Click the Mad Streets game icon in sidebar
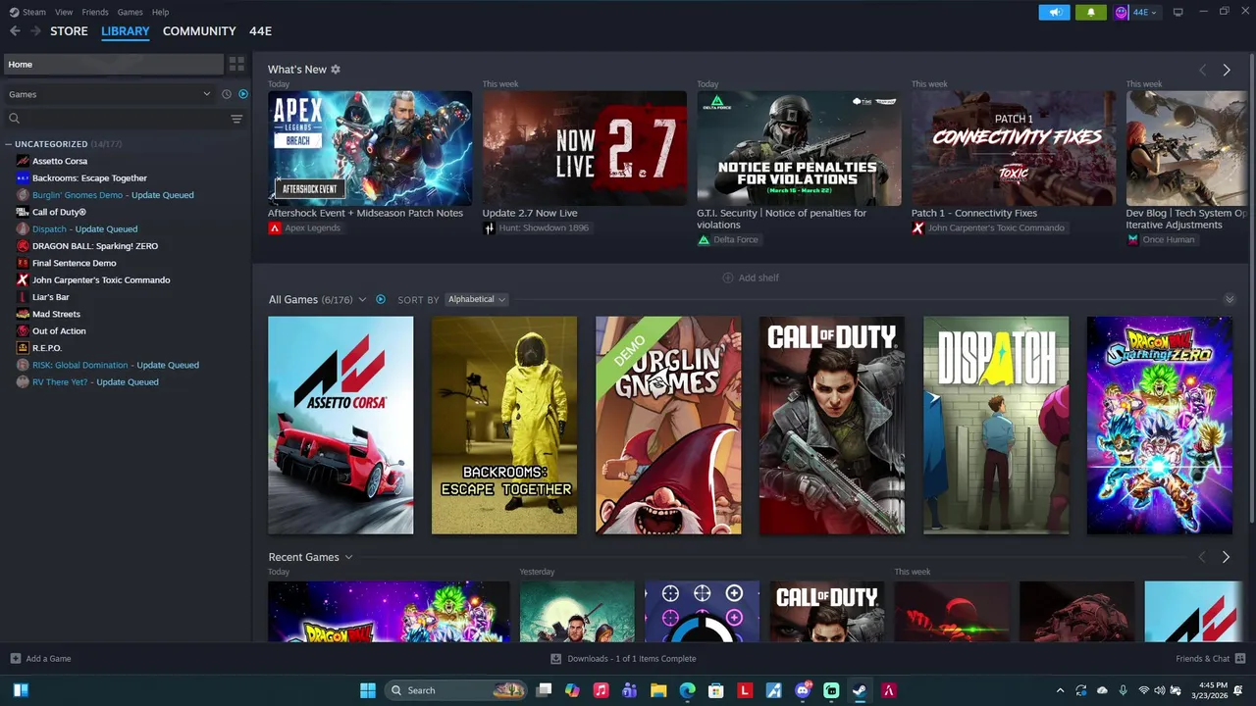This screenshot has width=1256, height=706. [x=23, y=314]
